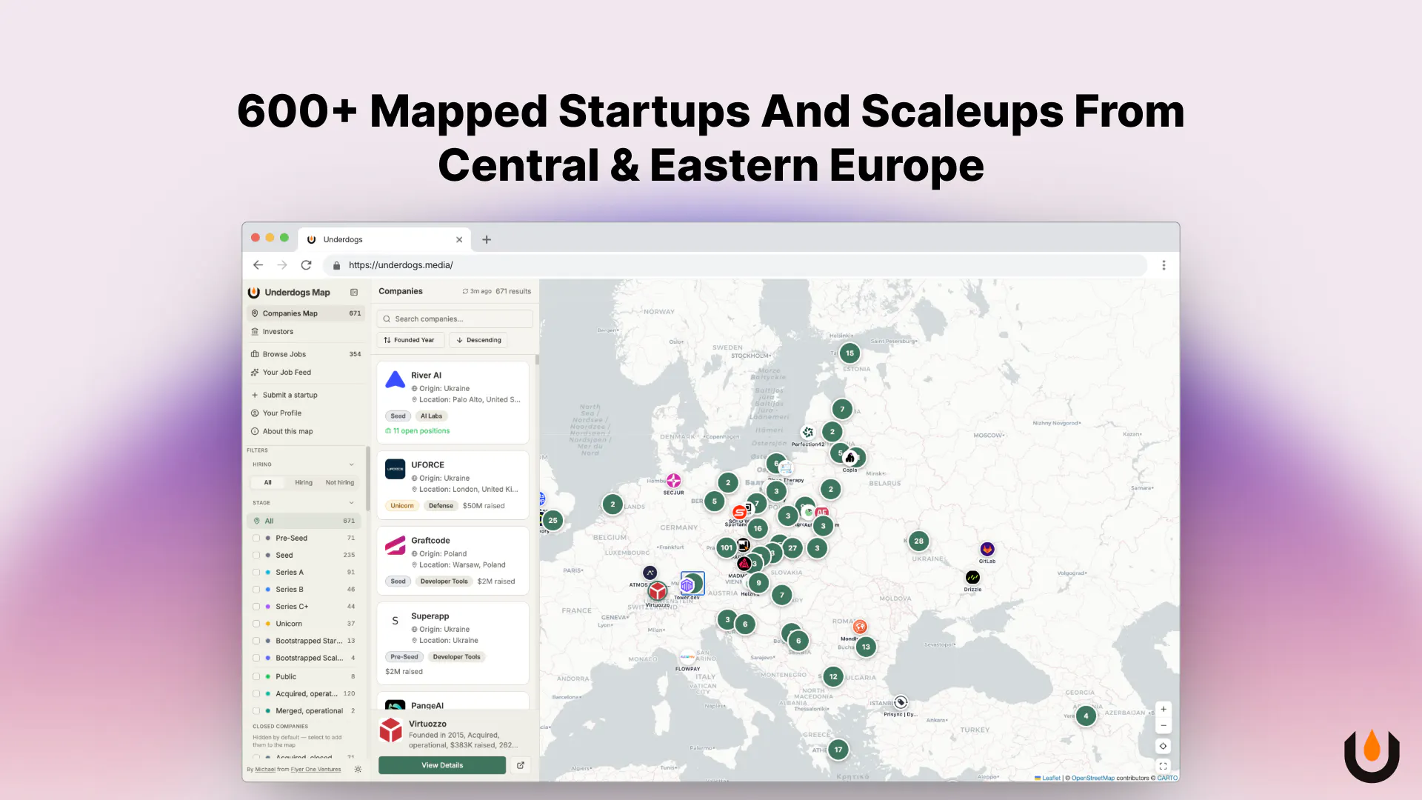Open the UFORCE company card
The height and width of the screenshot is (800, 1422).
point(453,484)
